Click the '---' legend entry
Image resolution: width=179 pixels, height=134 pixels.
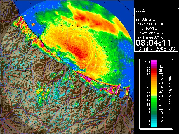[x=160, y=62]
